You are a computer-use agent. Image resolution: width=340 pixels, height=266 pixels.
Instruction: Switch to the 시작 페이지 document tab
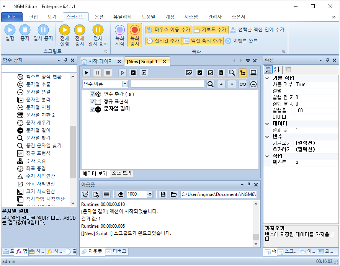(100, 61)
